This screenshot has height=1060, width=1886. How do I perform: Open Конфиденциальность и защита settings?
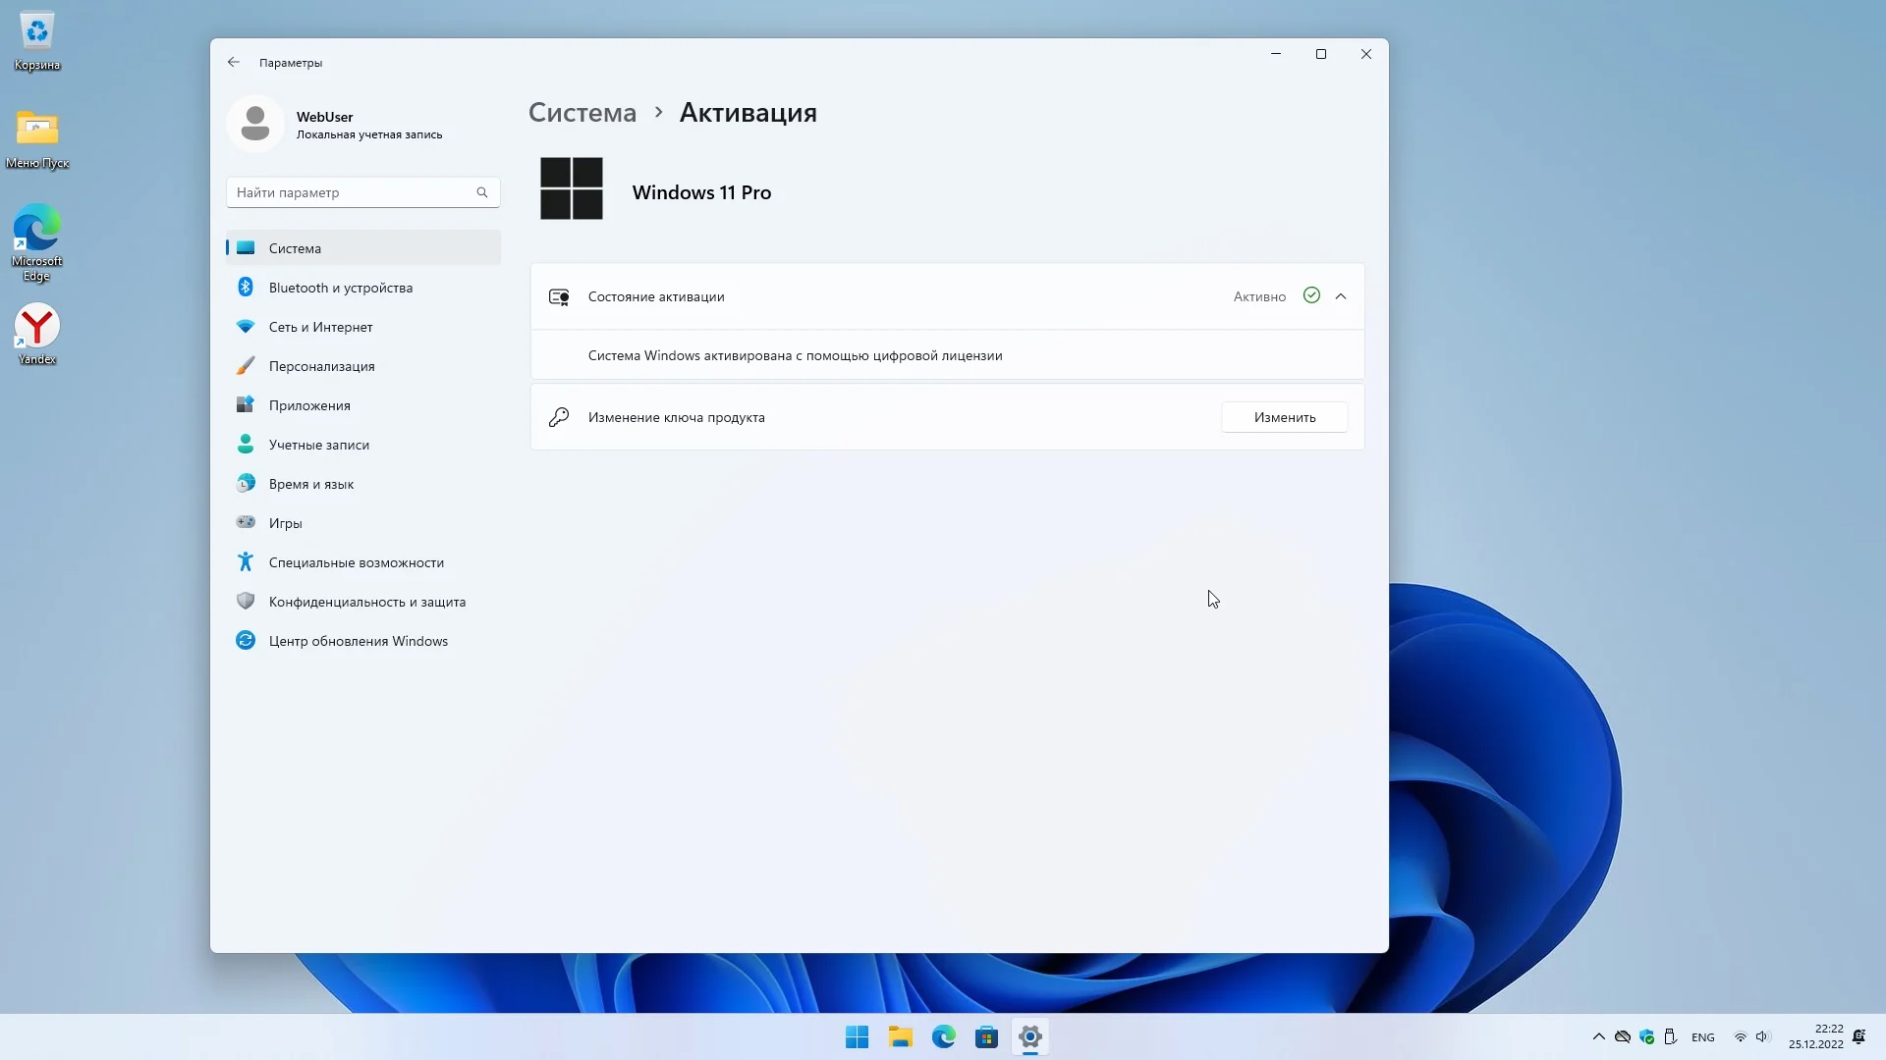366,602
